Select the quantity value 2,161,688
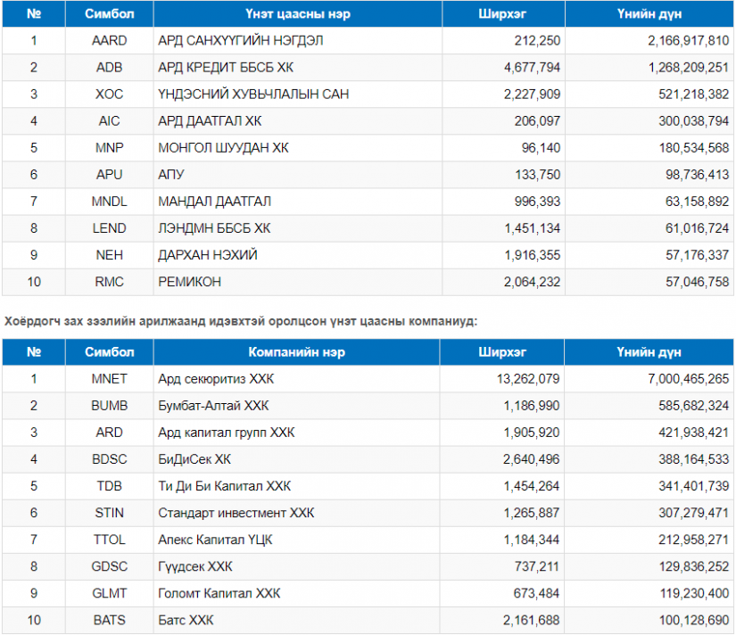Image resolution: width=736 pixels, height=635 pixels. click(x=532, y=620)
